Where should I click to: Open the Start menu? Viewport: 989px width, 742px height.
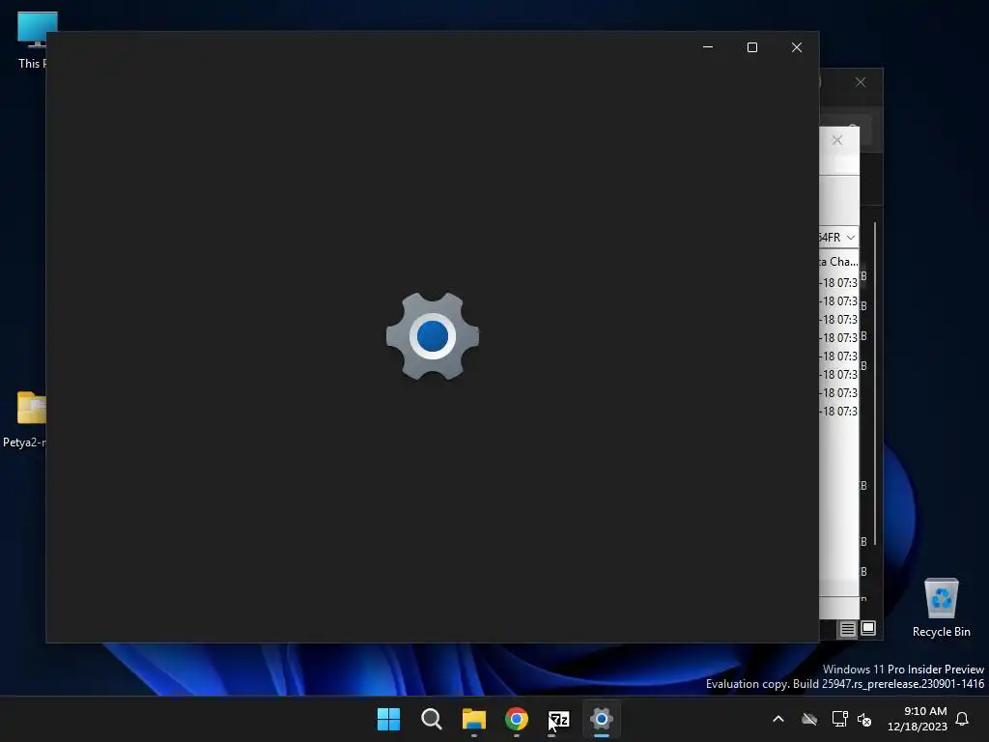click(x=388, y=719)
